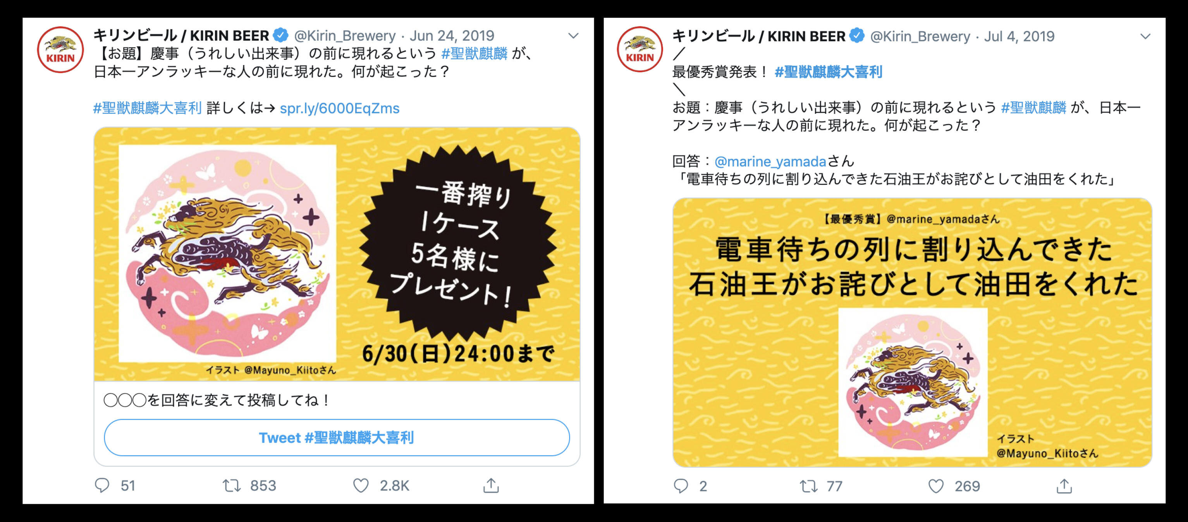Expand the options chevron on Jul 4 tweet
1188x522 pixels.
(x=1145, y=36)
